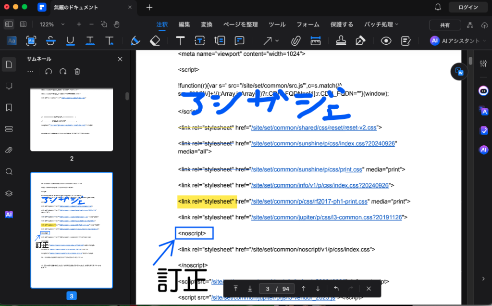Open a new tab with plus
This screenshot has width=492, height=306.
149,7
